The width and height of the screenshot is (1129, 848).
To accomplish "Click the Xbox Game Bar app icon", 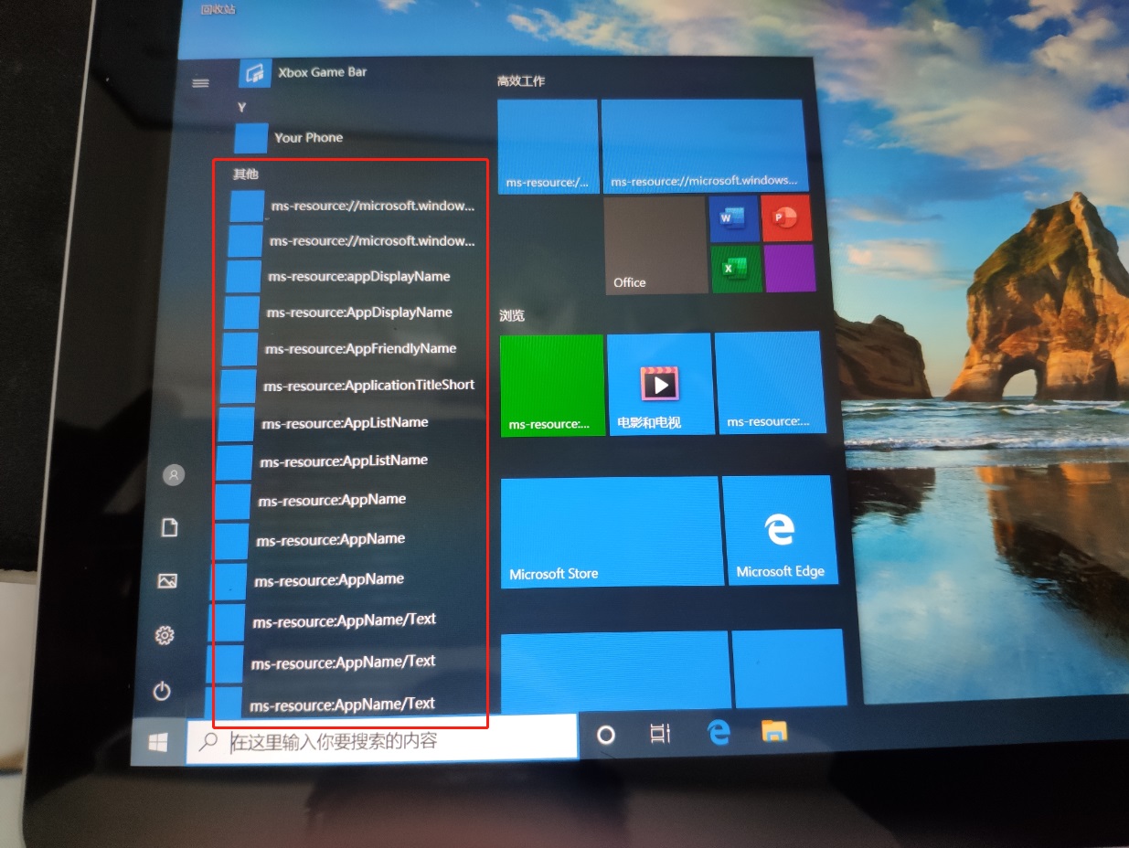I will click(x=255, y=72).
